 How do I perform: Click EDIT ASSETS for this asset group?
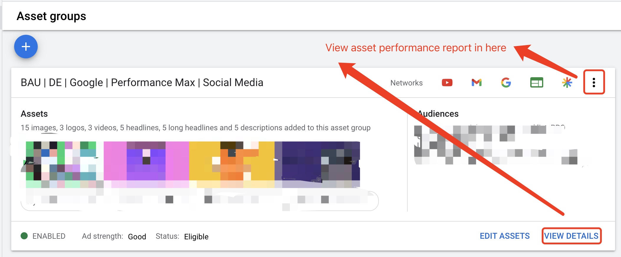tap(505, 236)
